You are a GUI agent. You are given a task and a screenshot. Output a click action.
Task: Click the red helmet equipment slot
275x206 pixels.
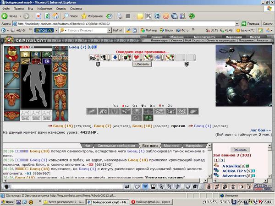pos(12,54)
